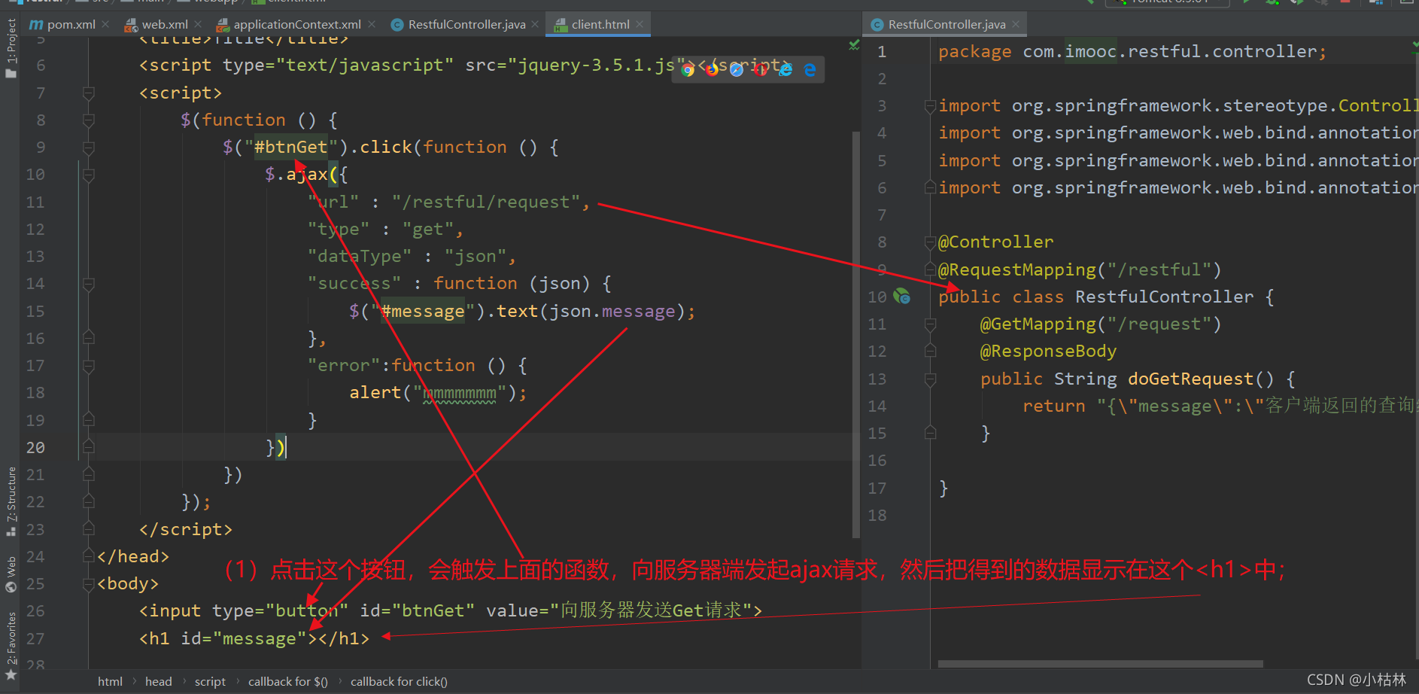The height and width of the screenshot is (694, 1419).
Task: Click the @ResponseBody annotation
Action: click(x=1048, y=351)
